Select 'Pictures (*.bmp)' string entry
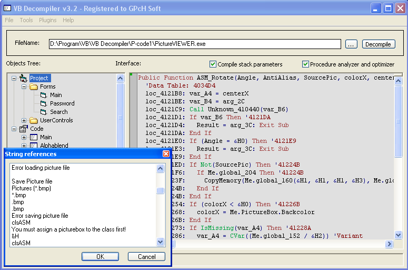408x270 pixels. 31,188
